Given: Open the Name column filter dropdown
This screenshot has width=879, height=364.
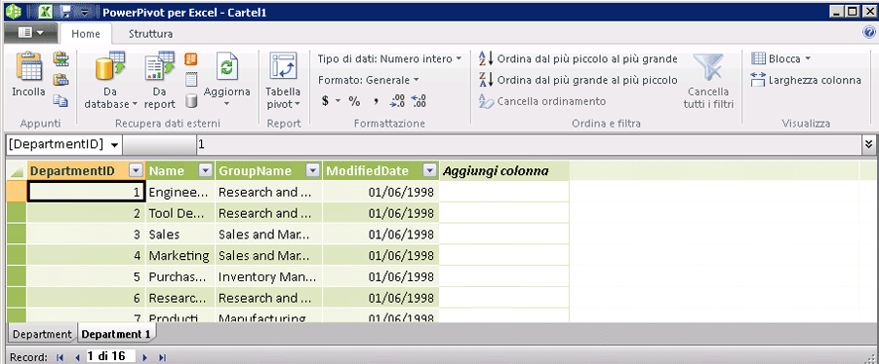Looking at the screenshot, I should pos(206,170).
